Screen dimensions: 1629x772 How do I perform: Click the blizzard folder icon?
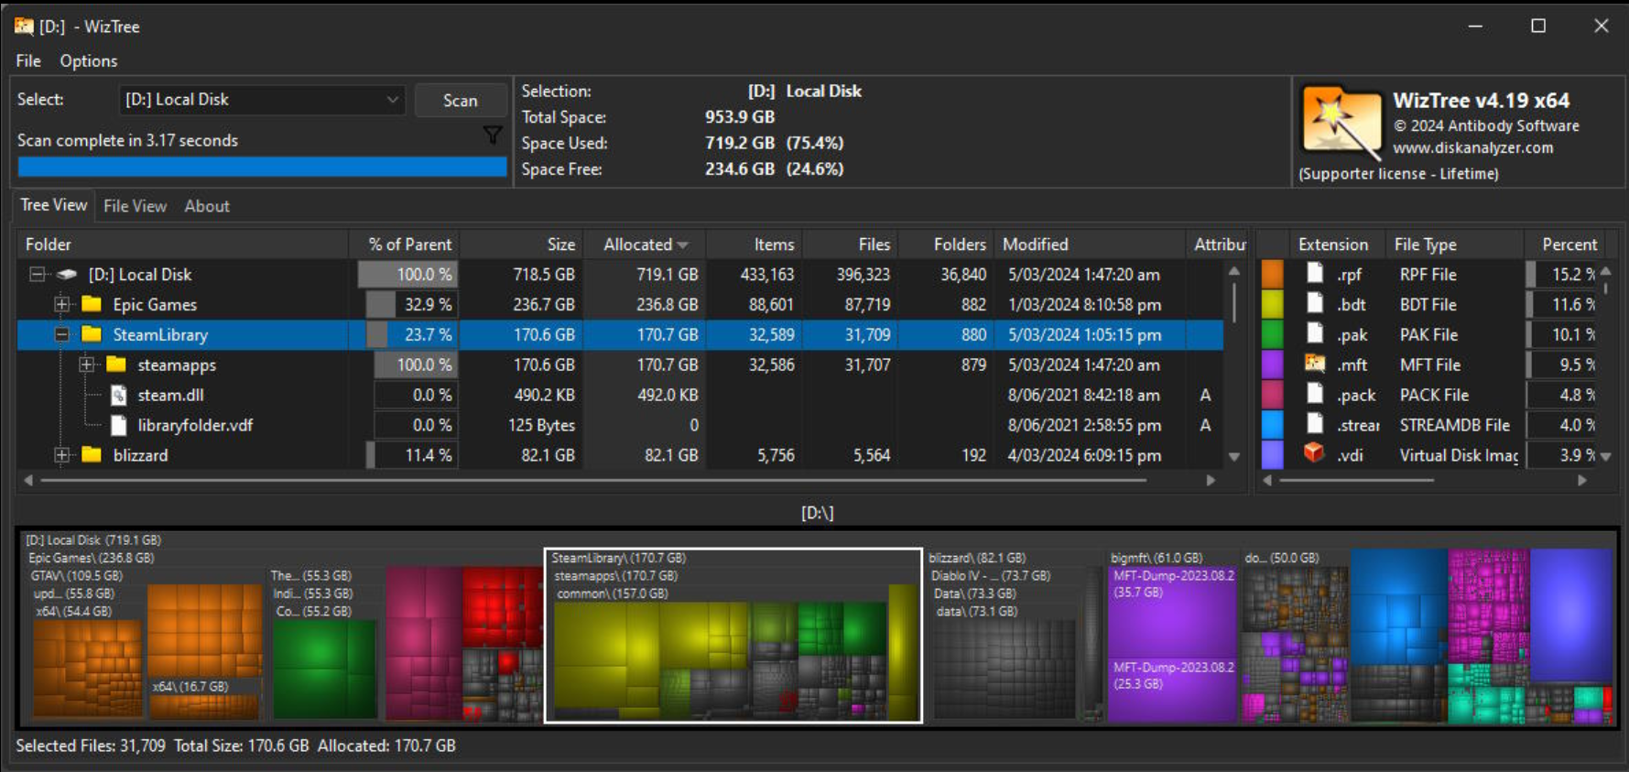[x=92, y=455]
